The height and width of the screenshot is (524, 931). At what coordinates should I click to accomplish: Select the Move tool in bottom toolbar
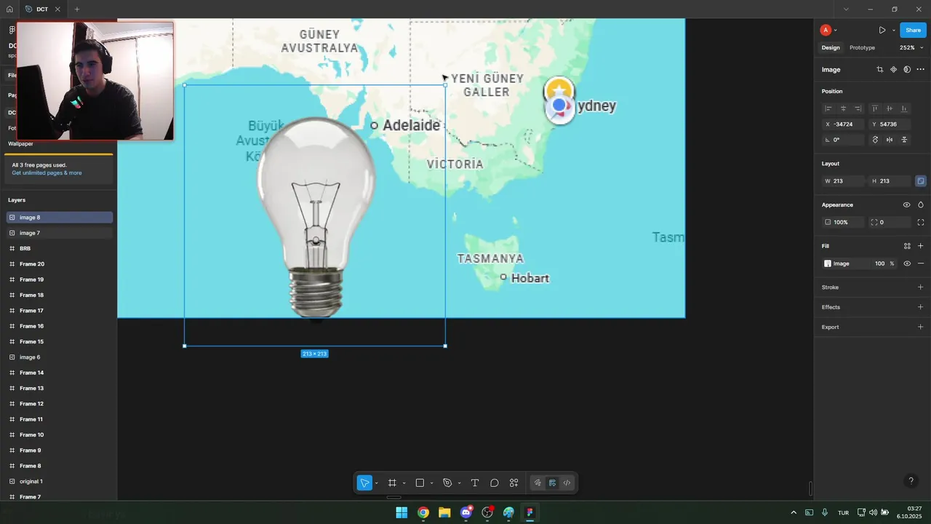[364, 483]
